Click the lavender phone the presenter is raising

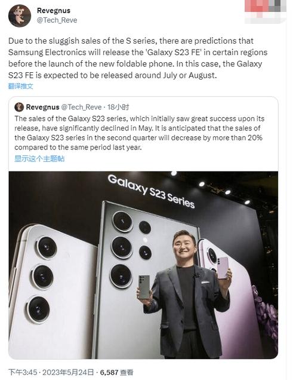[223, 268]
